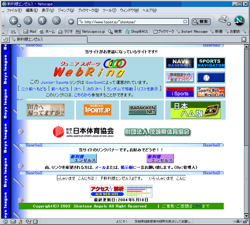Image resolution: width=250 pixels, height=225 pixels.
Task: Click the 掲示板 link
Action: click(x=127, y=167)
